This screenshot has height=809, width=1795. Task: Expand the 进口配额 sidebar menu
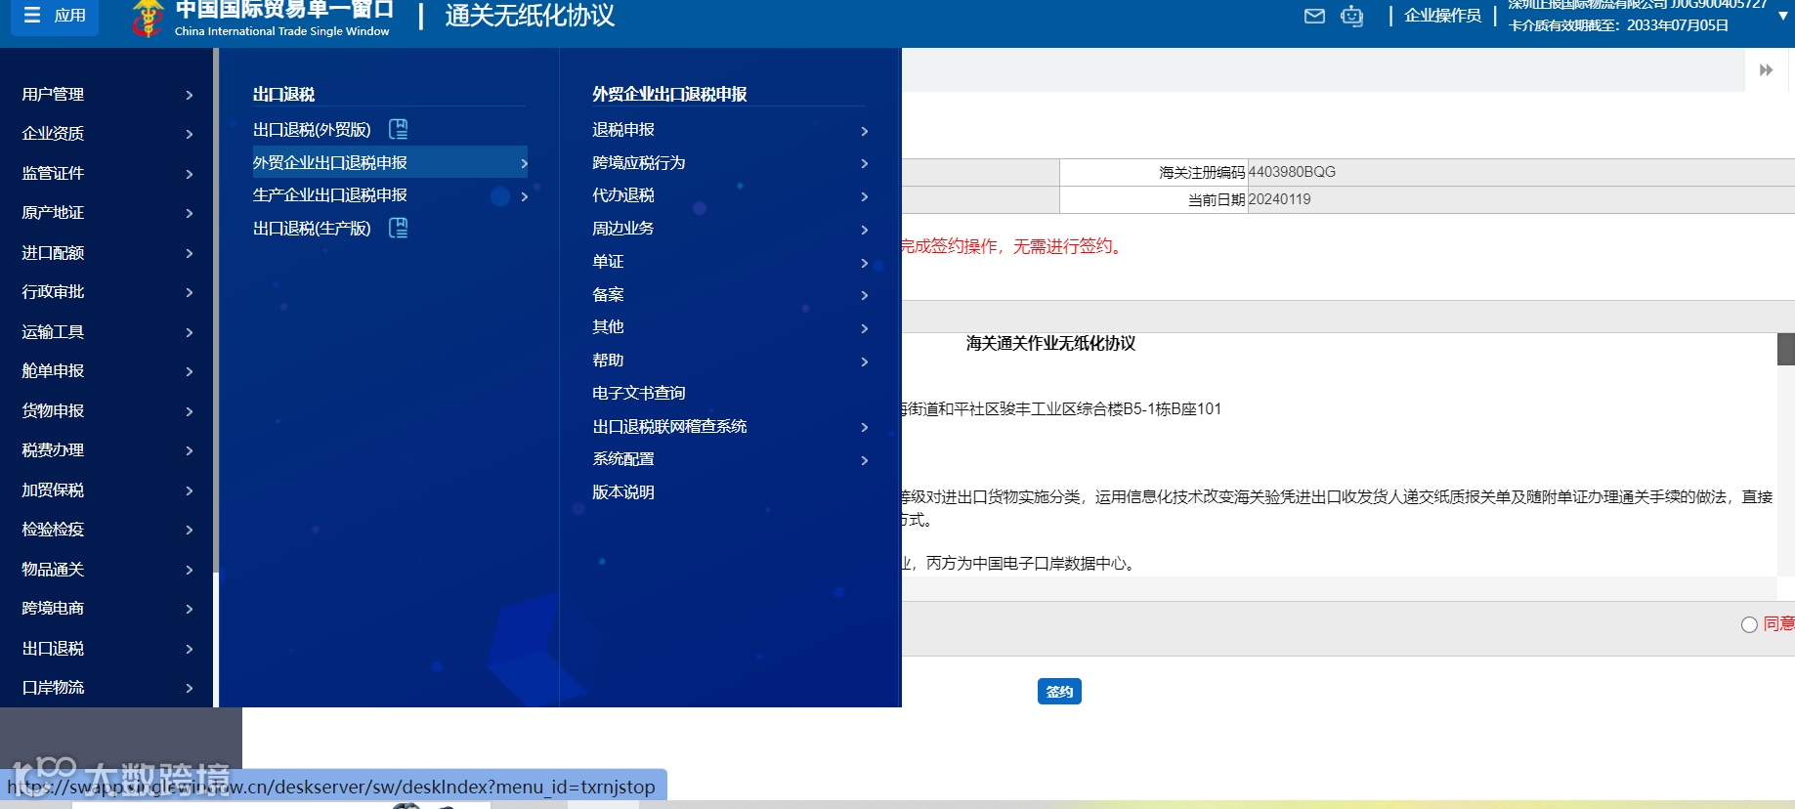point(107,253)
